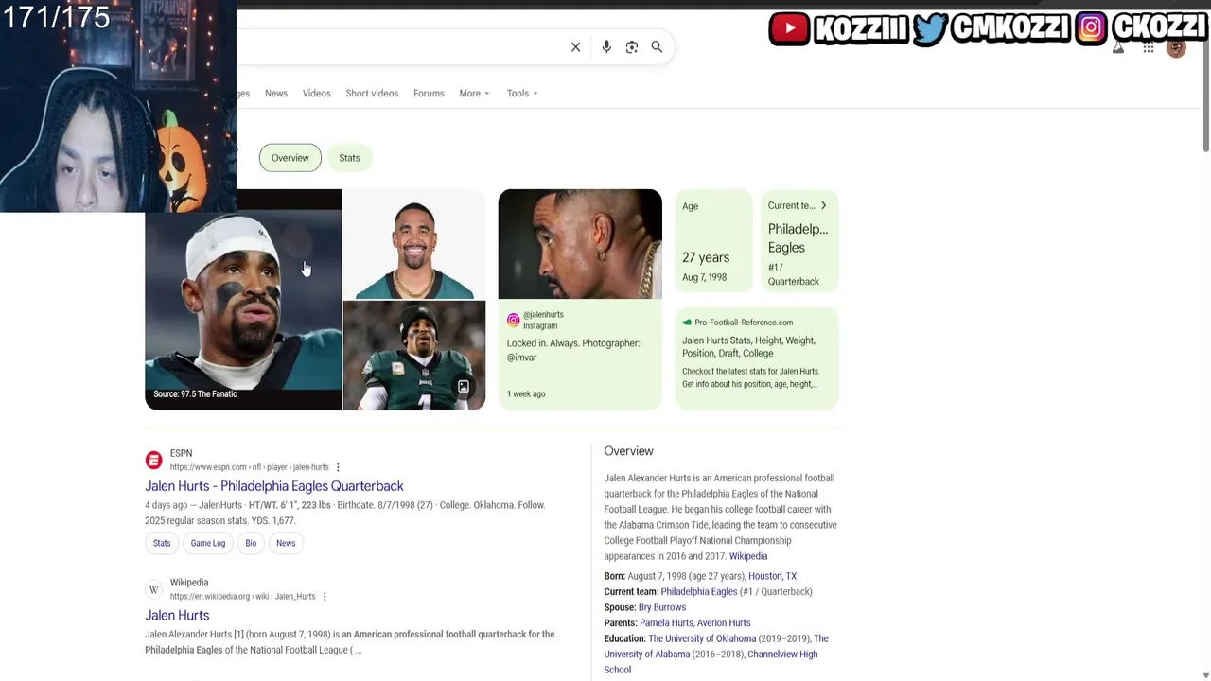Switch to the Short videos tab
1211x681 pixels.
[x=372, y=94]
